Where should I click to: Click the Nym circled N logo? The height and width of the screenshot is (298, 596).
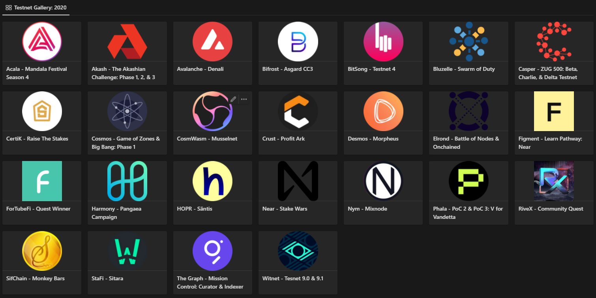[383, 181]
